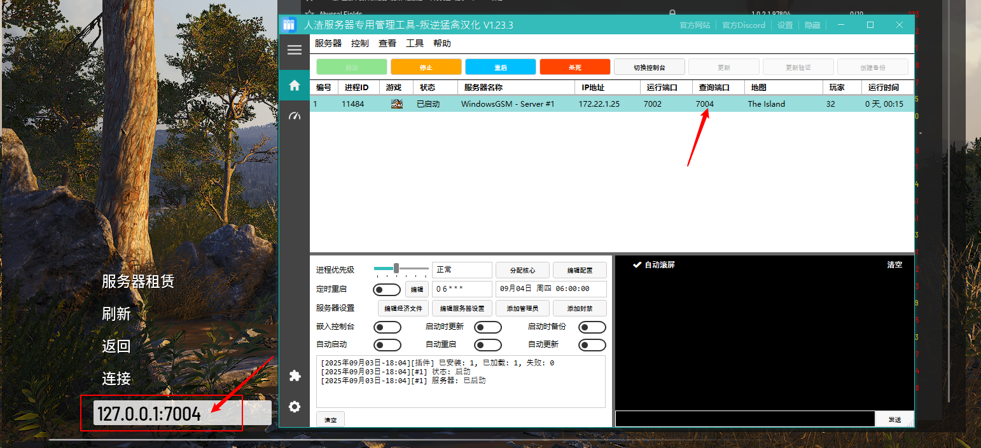Image resolution: width=981 pixels, height=448 pixels.
Task: Click the app logo in the title bar
Action: click(289, 24)
